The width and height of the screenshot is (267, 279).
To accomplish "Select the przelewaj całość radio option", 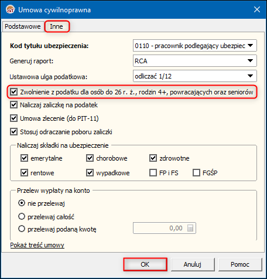I will pos(22,217).
